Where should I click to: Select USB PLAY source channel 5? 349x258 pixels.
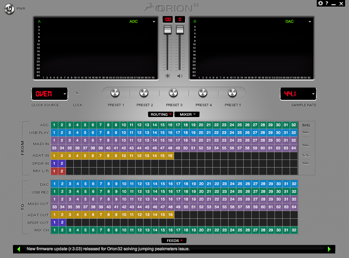click(85, 133)
